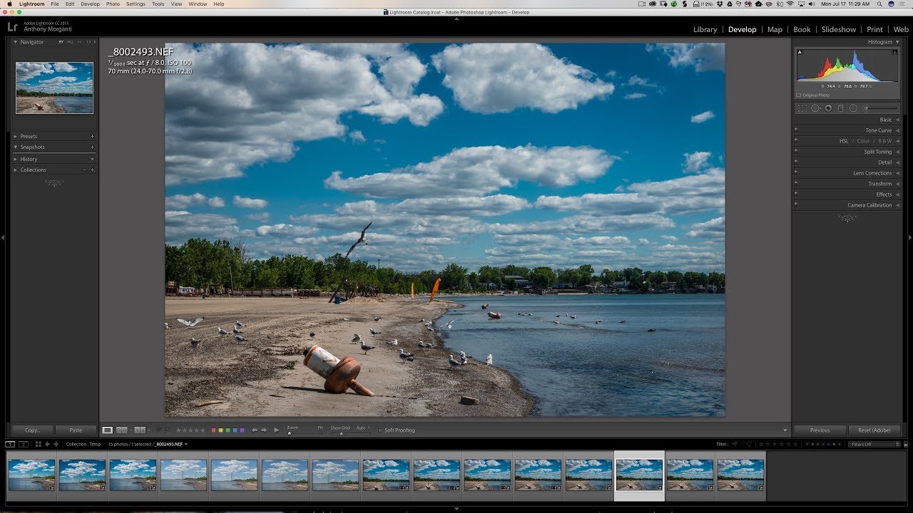The image size is (913, 513).
Task: Toggle the Detail panel on/off switch
Action: click(796, 162)
